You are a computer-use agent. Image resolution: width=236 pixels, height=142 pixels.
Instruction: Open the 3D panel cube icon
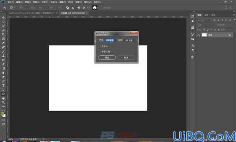(193, 57)
